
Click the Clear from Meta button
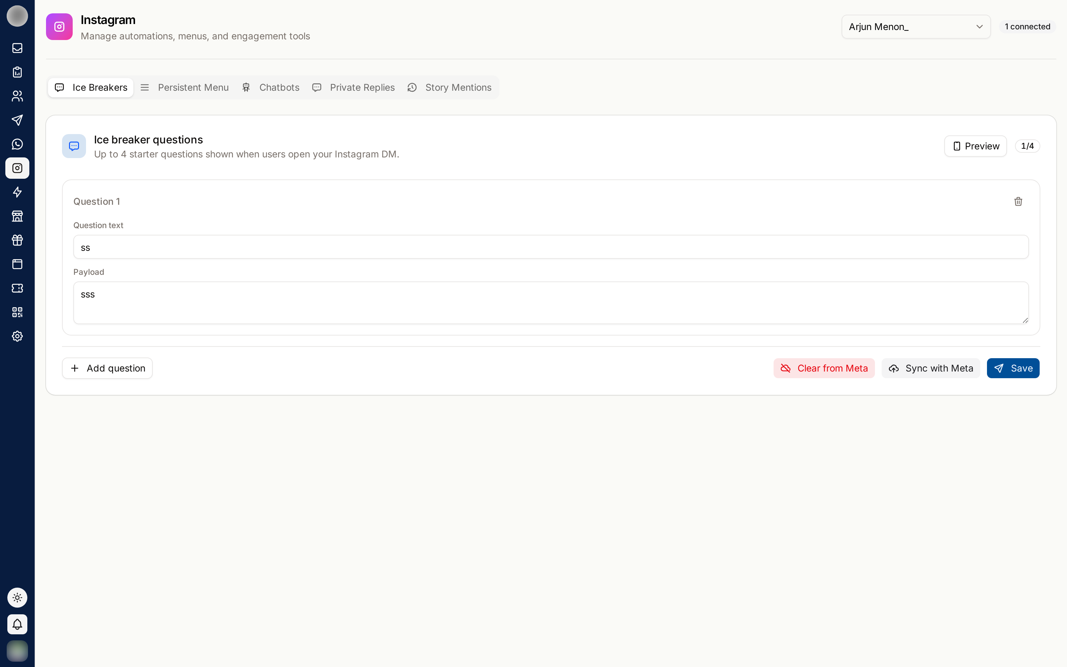[824, 368]
